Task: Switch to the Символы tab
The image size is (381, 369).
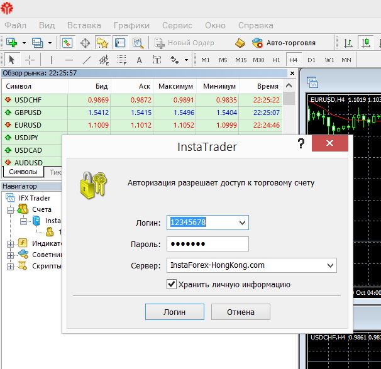Action: pos(23,172)
